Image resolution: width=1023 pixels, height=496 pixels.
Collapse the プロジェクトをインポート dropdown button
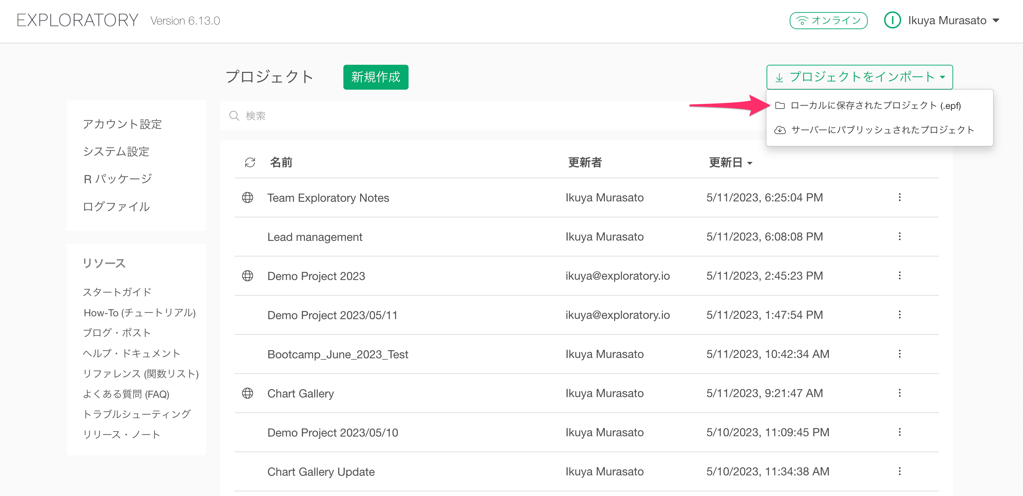[859, 77]
